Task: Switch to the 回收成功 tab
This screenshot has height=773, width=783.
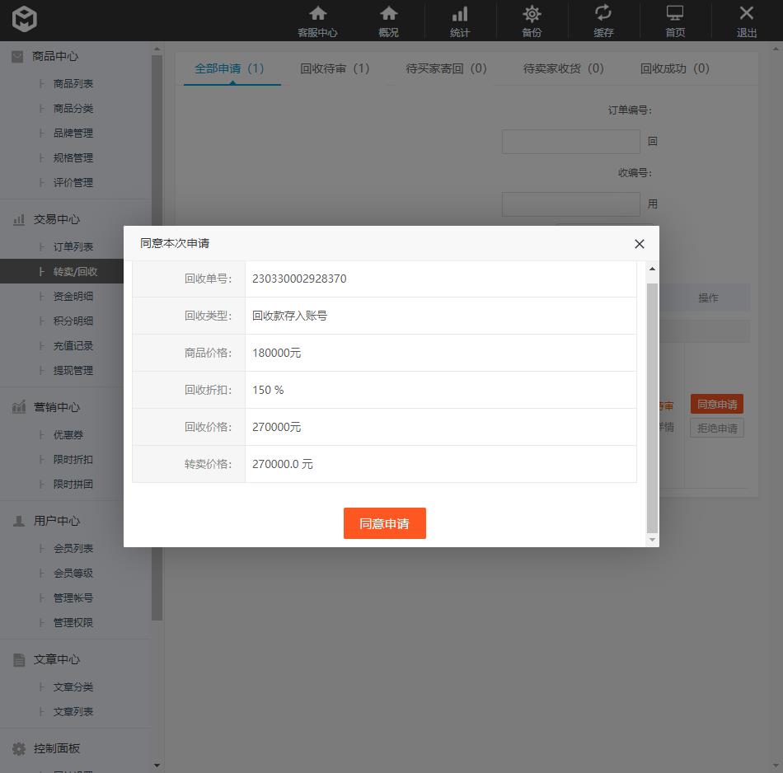Action: [674, 68]
